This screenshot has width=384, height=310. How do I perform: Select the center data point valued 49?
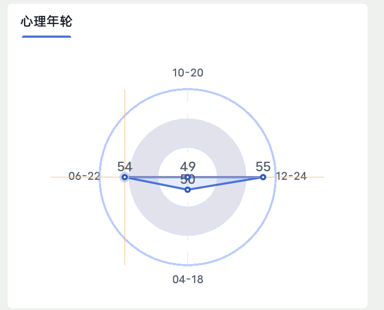tap(188, 177)
